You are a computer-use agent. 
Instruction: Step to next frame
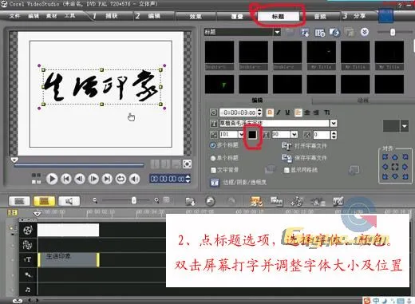93,179
